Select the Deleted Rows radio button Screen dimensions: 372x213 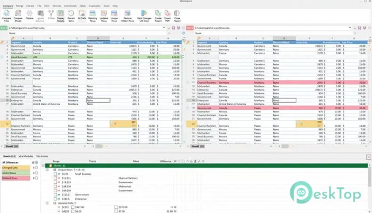point(36,178)
